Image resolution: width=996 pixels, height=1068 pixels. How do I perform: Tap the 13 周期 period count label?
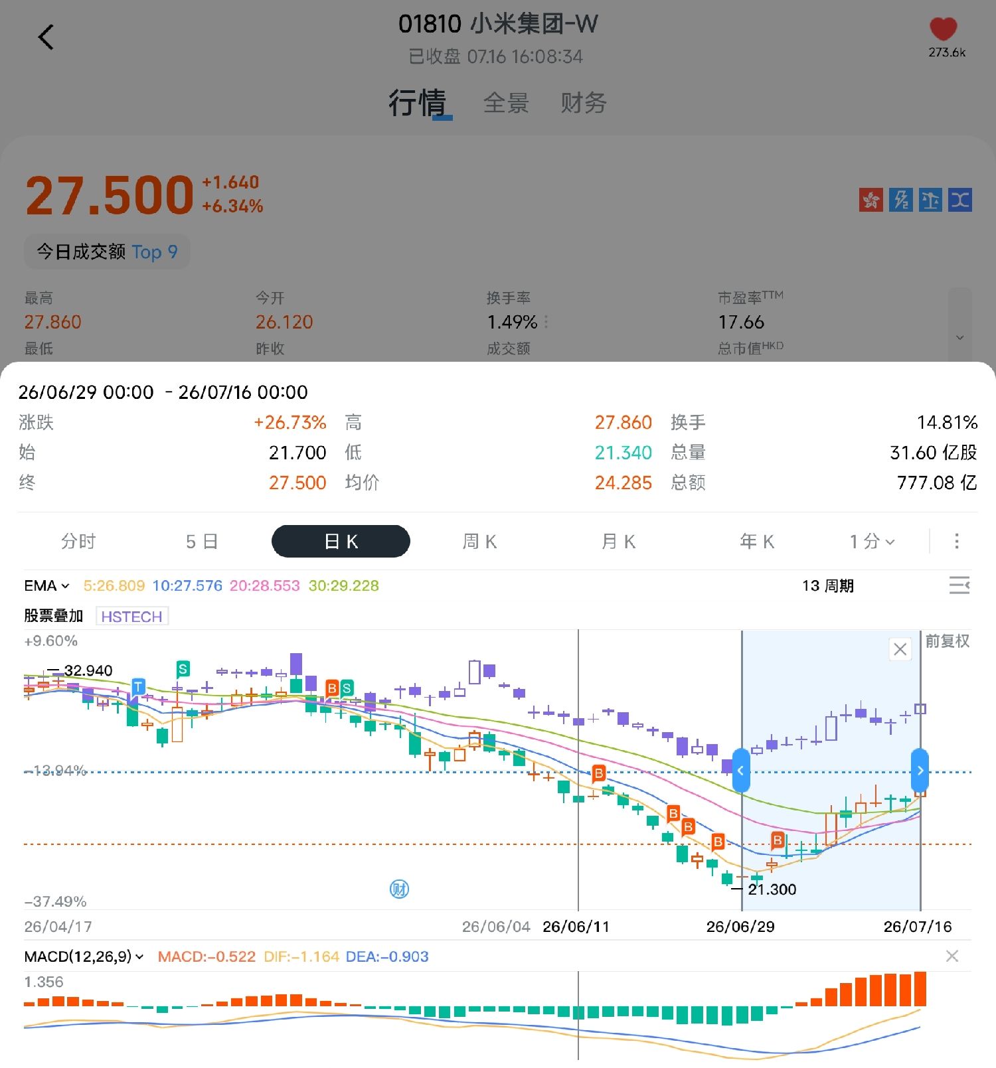827,585
